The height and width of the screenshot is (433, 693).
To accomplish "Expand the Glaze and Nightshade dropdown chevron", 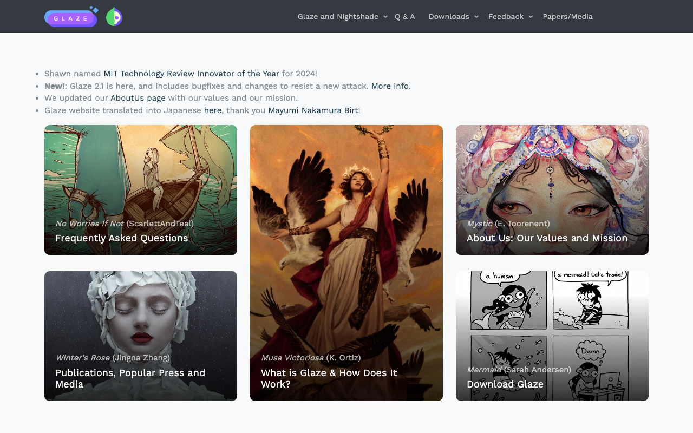I will (x=385, y=17).
